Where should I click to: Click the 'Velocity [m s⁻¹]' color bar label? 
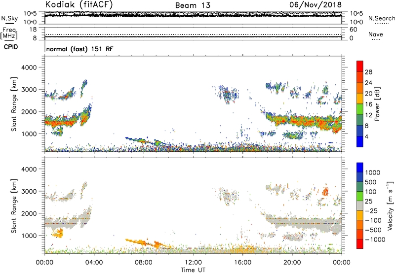click(x=390, y=205)
